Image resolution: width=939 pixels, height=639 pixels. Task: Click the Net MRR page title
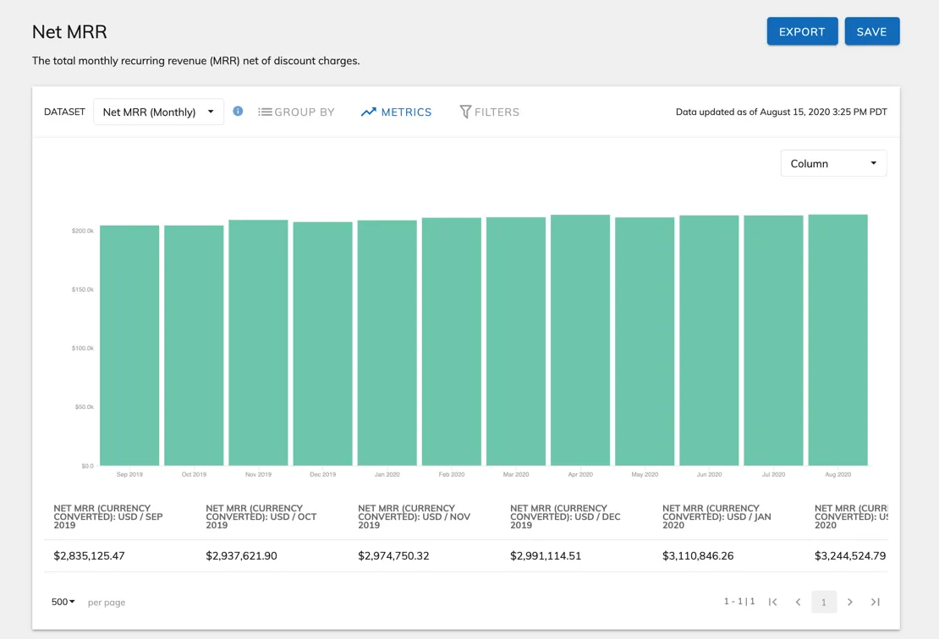pos(69,32)
